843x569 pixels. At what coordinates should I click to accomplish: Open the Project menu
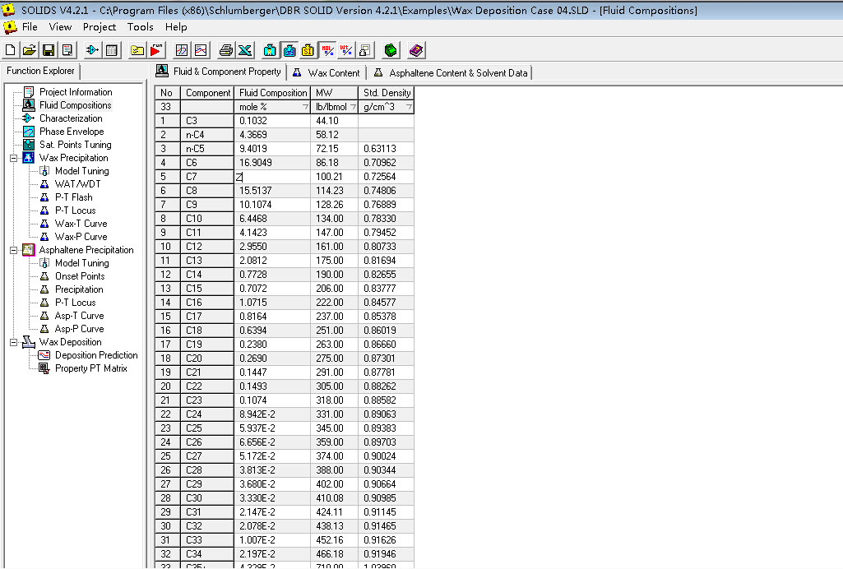click(100, 27)
